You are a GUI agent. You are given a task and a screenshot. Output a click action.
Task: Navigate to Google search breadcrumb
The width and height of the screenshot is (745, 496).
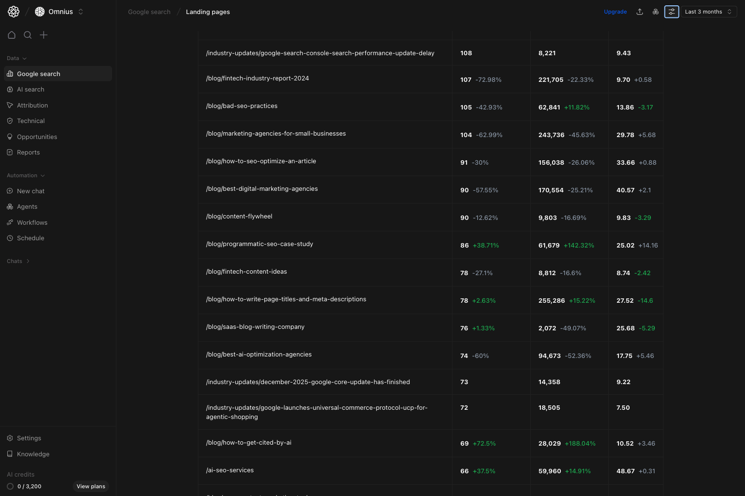[149, 12]
